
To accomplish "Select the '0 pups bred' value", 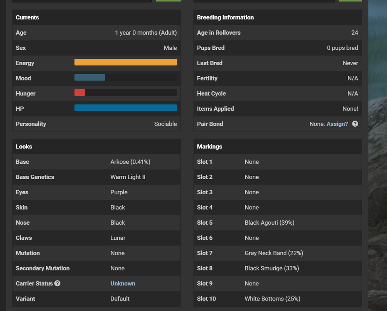I will click(343, 48).
